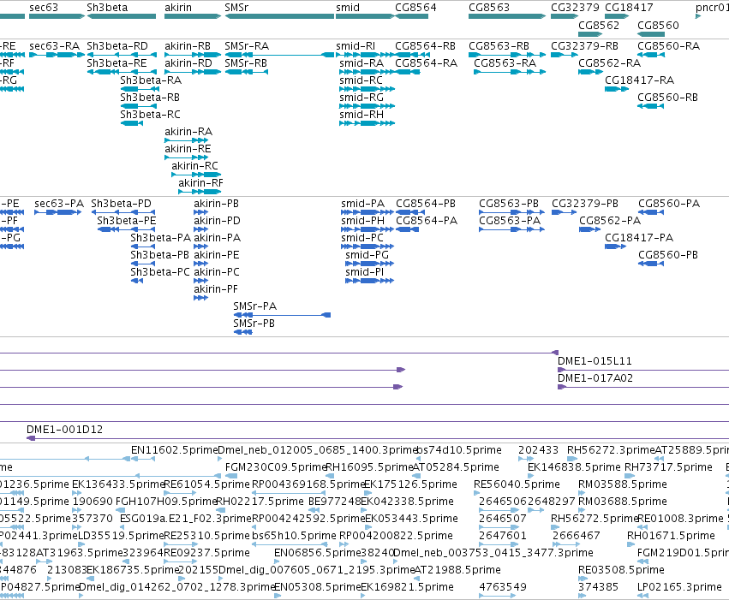
Task: Select protein sec63-PA
Action: (x=59, y=204)
